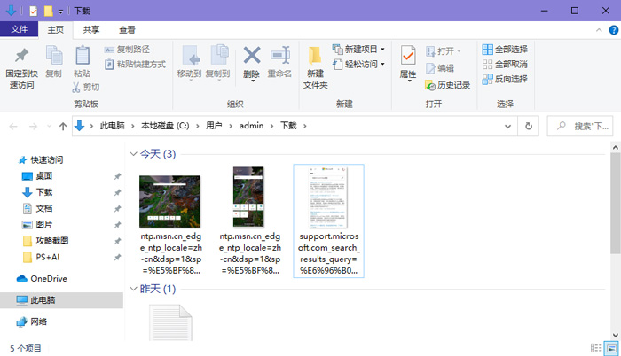Click Invert selection (反向选择)
This screenshot has width=621, height=356.
[505, 79]
